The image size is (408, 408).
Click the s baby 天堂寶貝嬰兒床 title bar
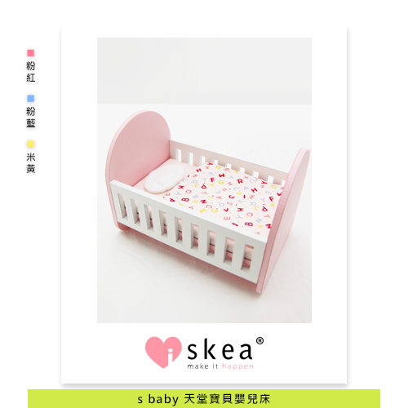(x=204, y=399)
